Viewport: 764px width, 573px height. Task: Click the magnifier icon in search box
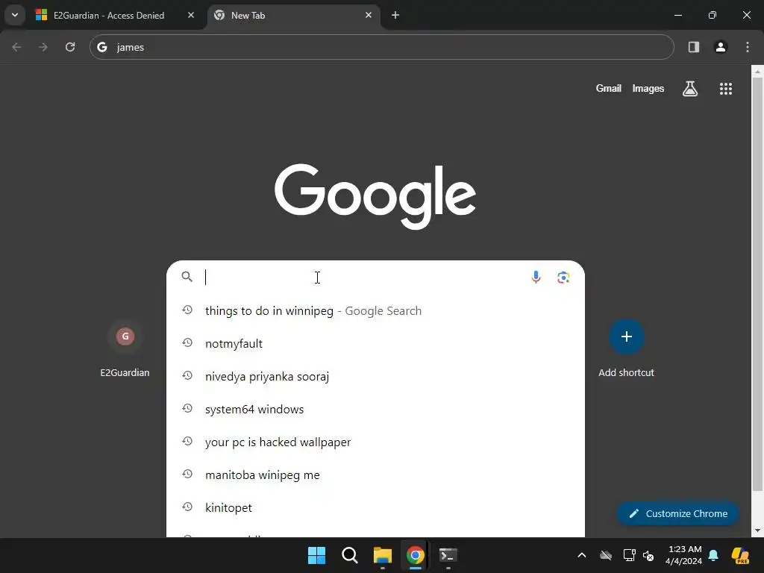187,277
